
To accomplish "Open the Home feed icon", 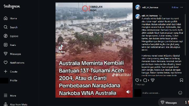I will coord(6,18).
